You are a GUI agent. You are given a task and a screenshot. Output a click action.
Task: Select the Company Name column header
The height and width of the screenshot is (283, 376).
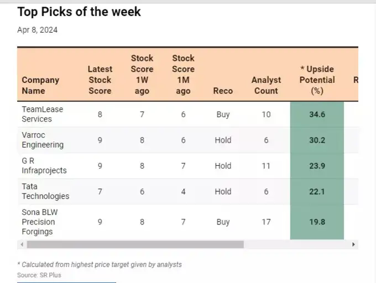40,85
